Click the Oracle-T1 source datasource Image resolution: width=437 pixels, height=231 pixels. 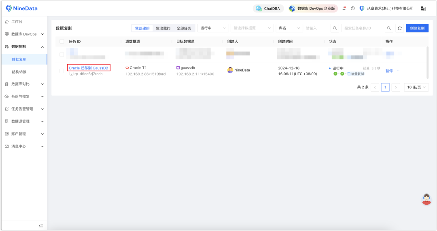[x=138, y=67]
